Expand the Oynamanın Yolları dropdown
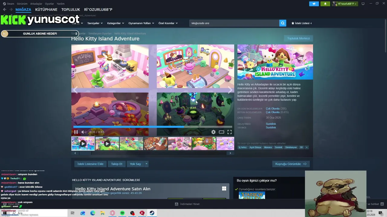 point(141,23)
